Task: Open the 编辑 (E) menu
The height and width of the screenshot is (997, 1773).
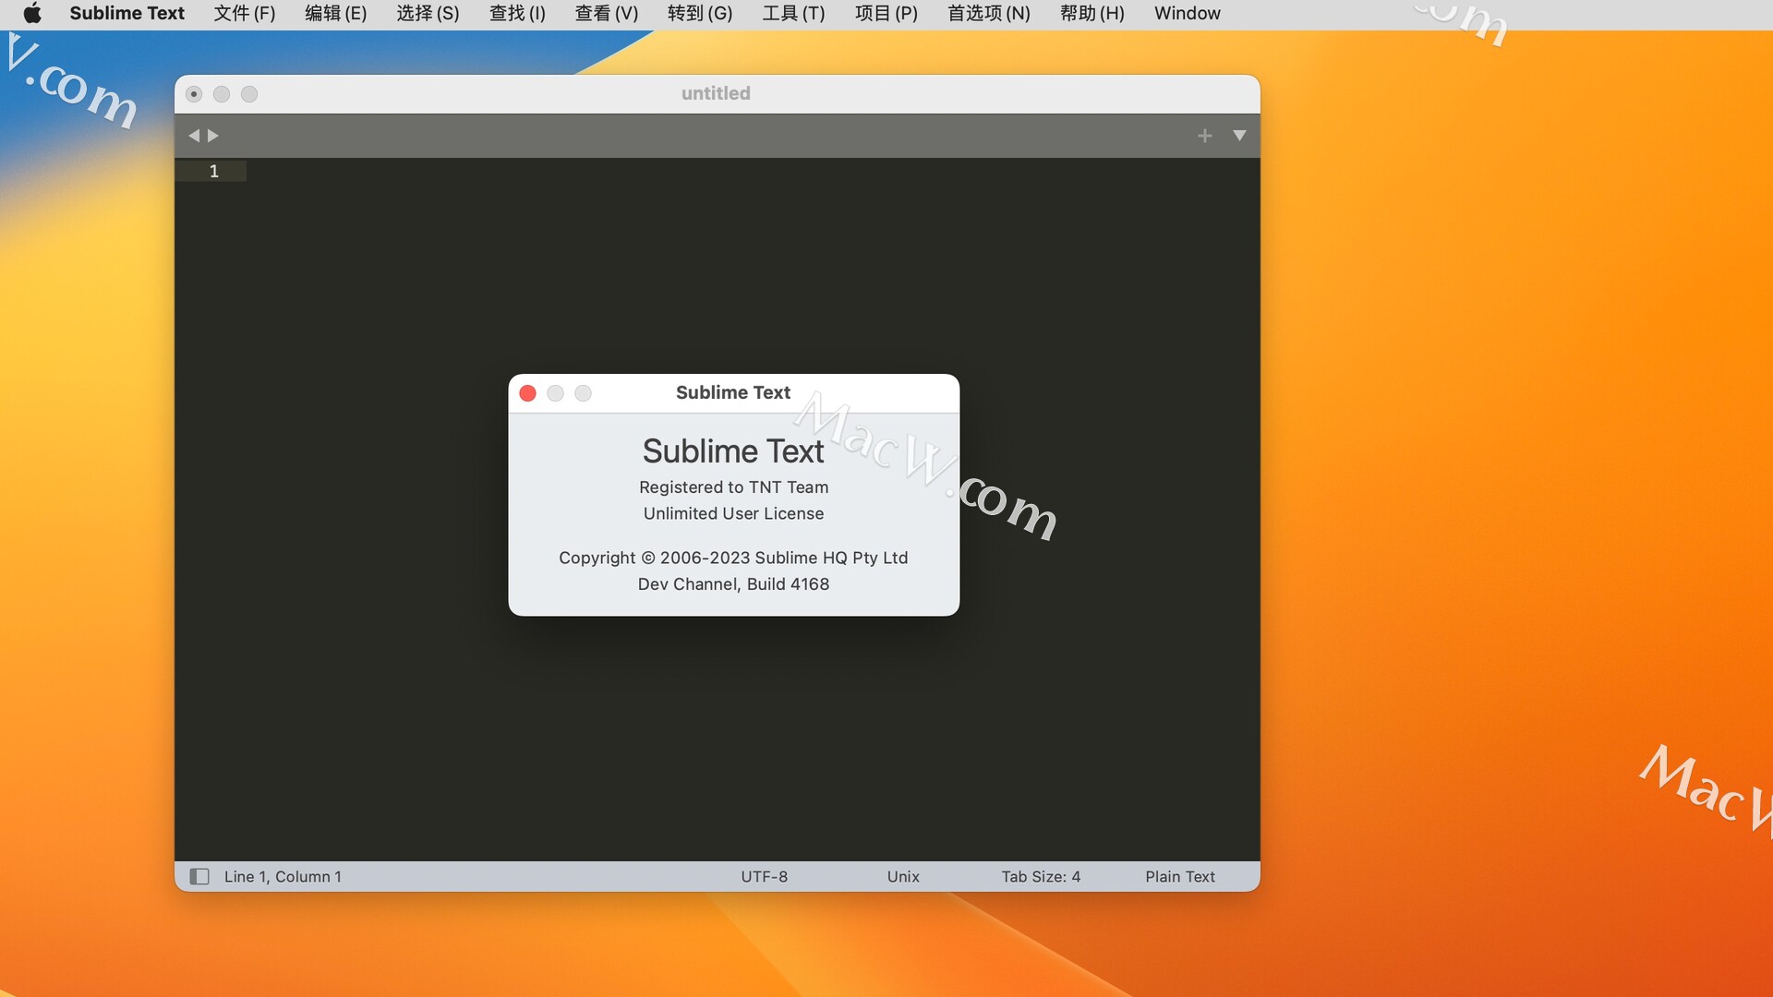Action: [x=336, y=13]
